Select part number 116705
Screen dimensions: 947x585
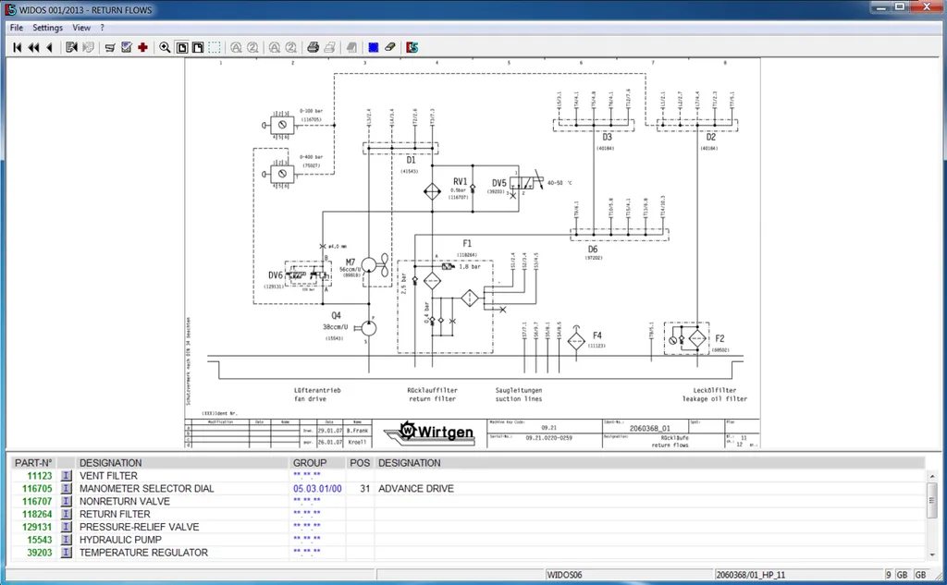point(37,488)
